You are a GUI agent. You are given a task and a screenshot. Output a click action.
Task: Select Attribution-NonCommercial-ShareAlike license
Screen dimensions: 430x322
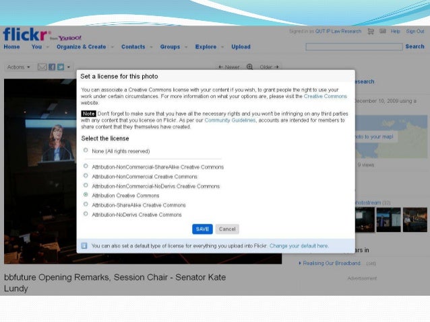pyautogui.click(x=86, y=166)
